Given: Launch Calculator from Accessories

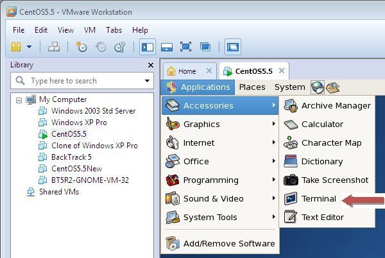Looking at the screenshot, I should pyautogui.click(x=327, y=125).
